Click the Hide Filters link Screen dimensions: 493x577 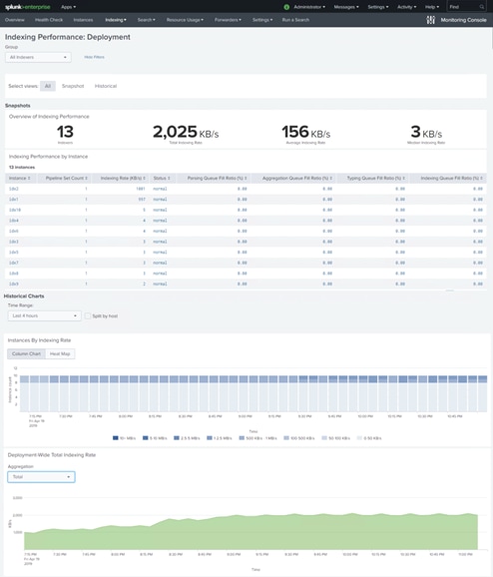tap(94, 57)
